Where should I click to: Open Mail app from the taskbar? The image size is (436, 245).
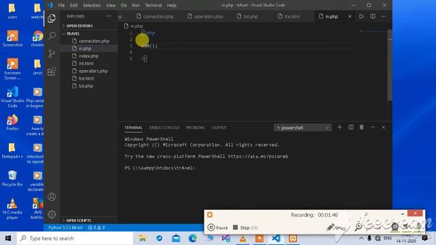(176, 238)
